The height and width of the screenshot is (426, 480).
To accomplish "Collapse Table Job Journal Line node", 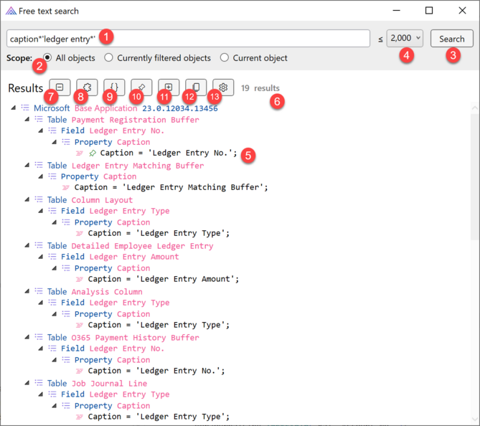I will point(27,383).
